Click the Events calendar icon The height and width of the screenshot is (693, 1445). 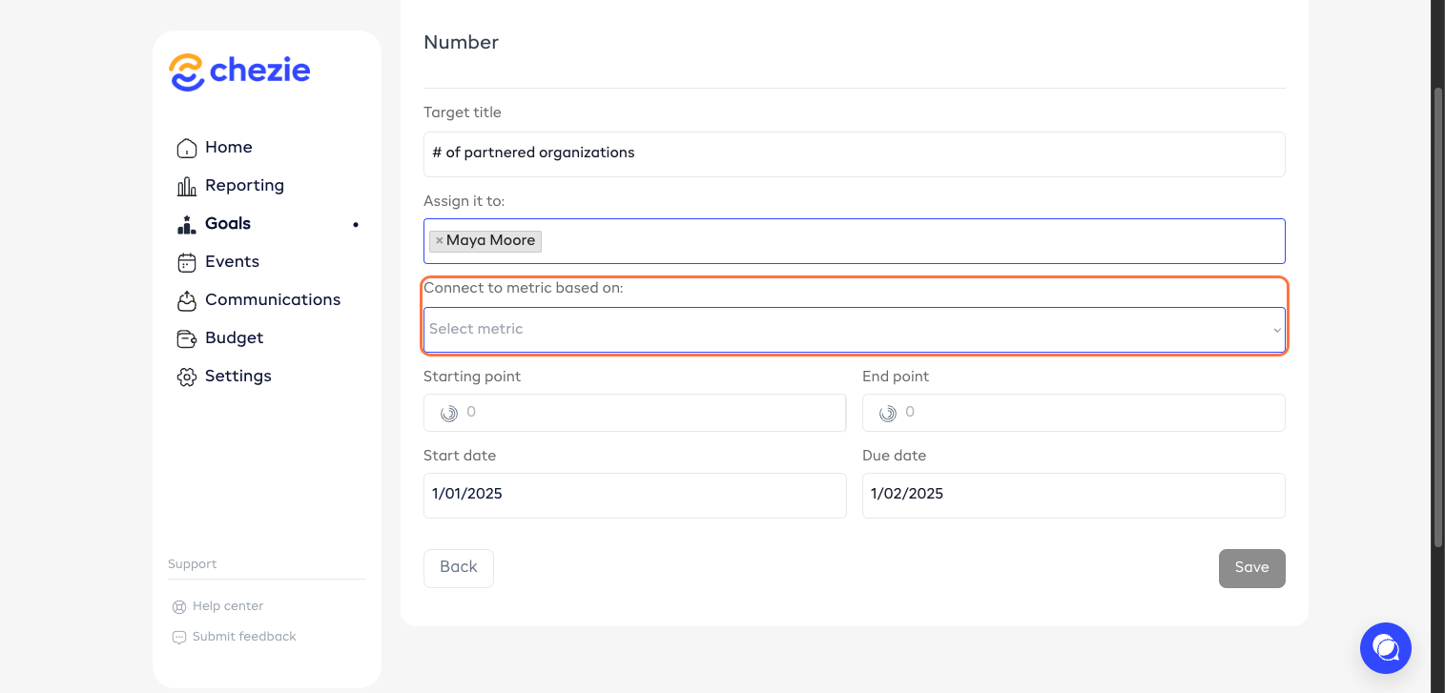click(187, 262)
